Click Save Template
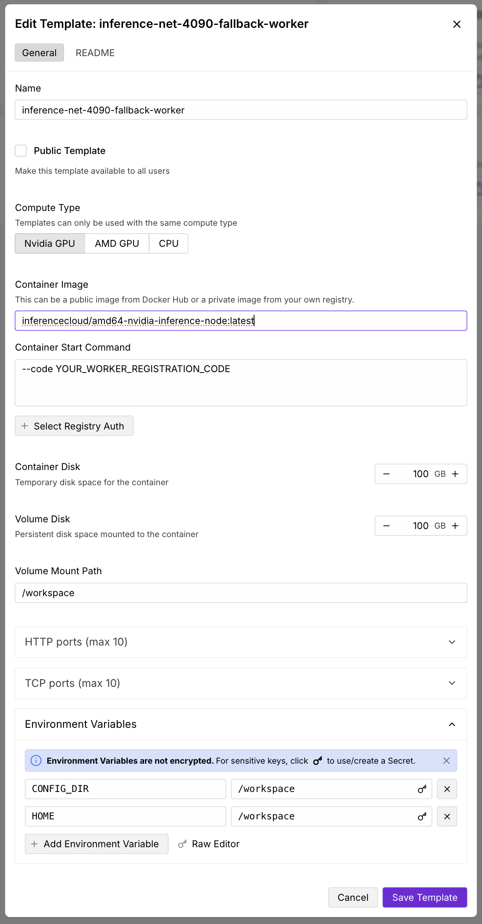This screenshot has height=924, width=482. click(x=425, y=897)
